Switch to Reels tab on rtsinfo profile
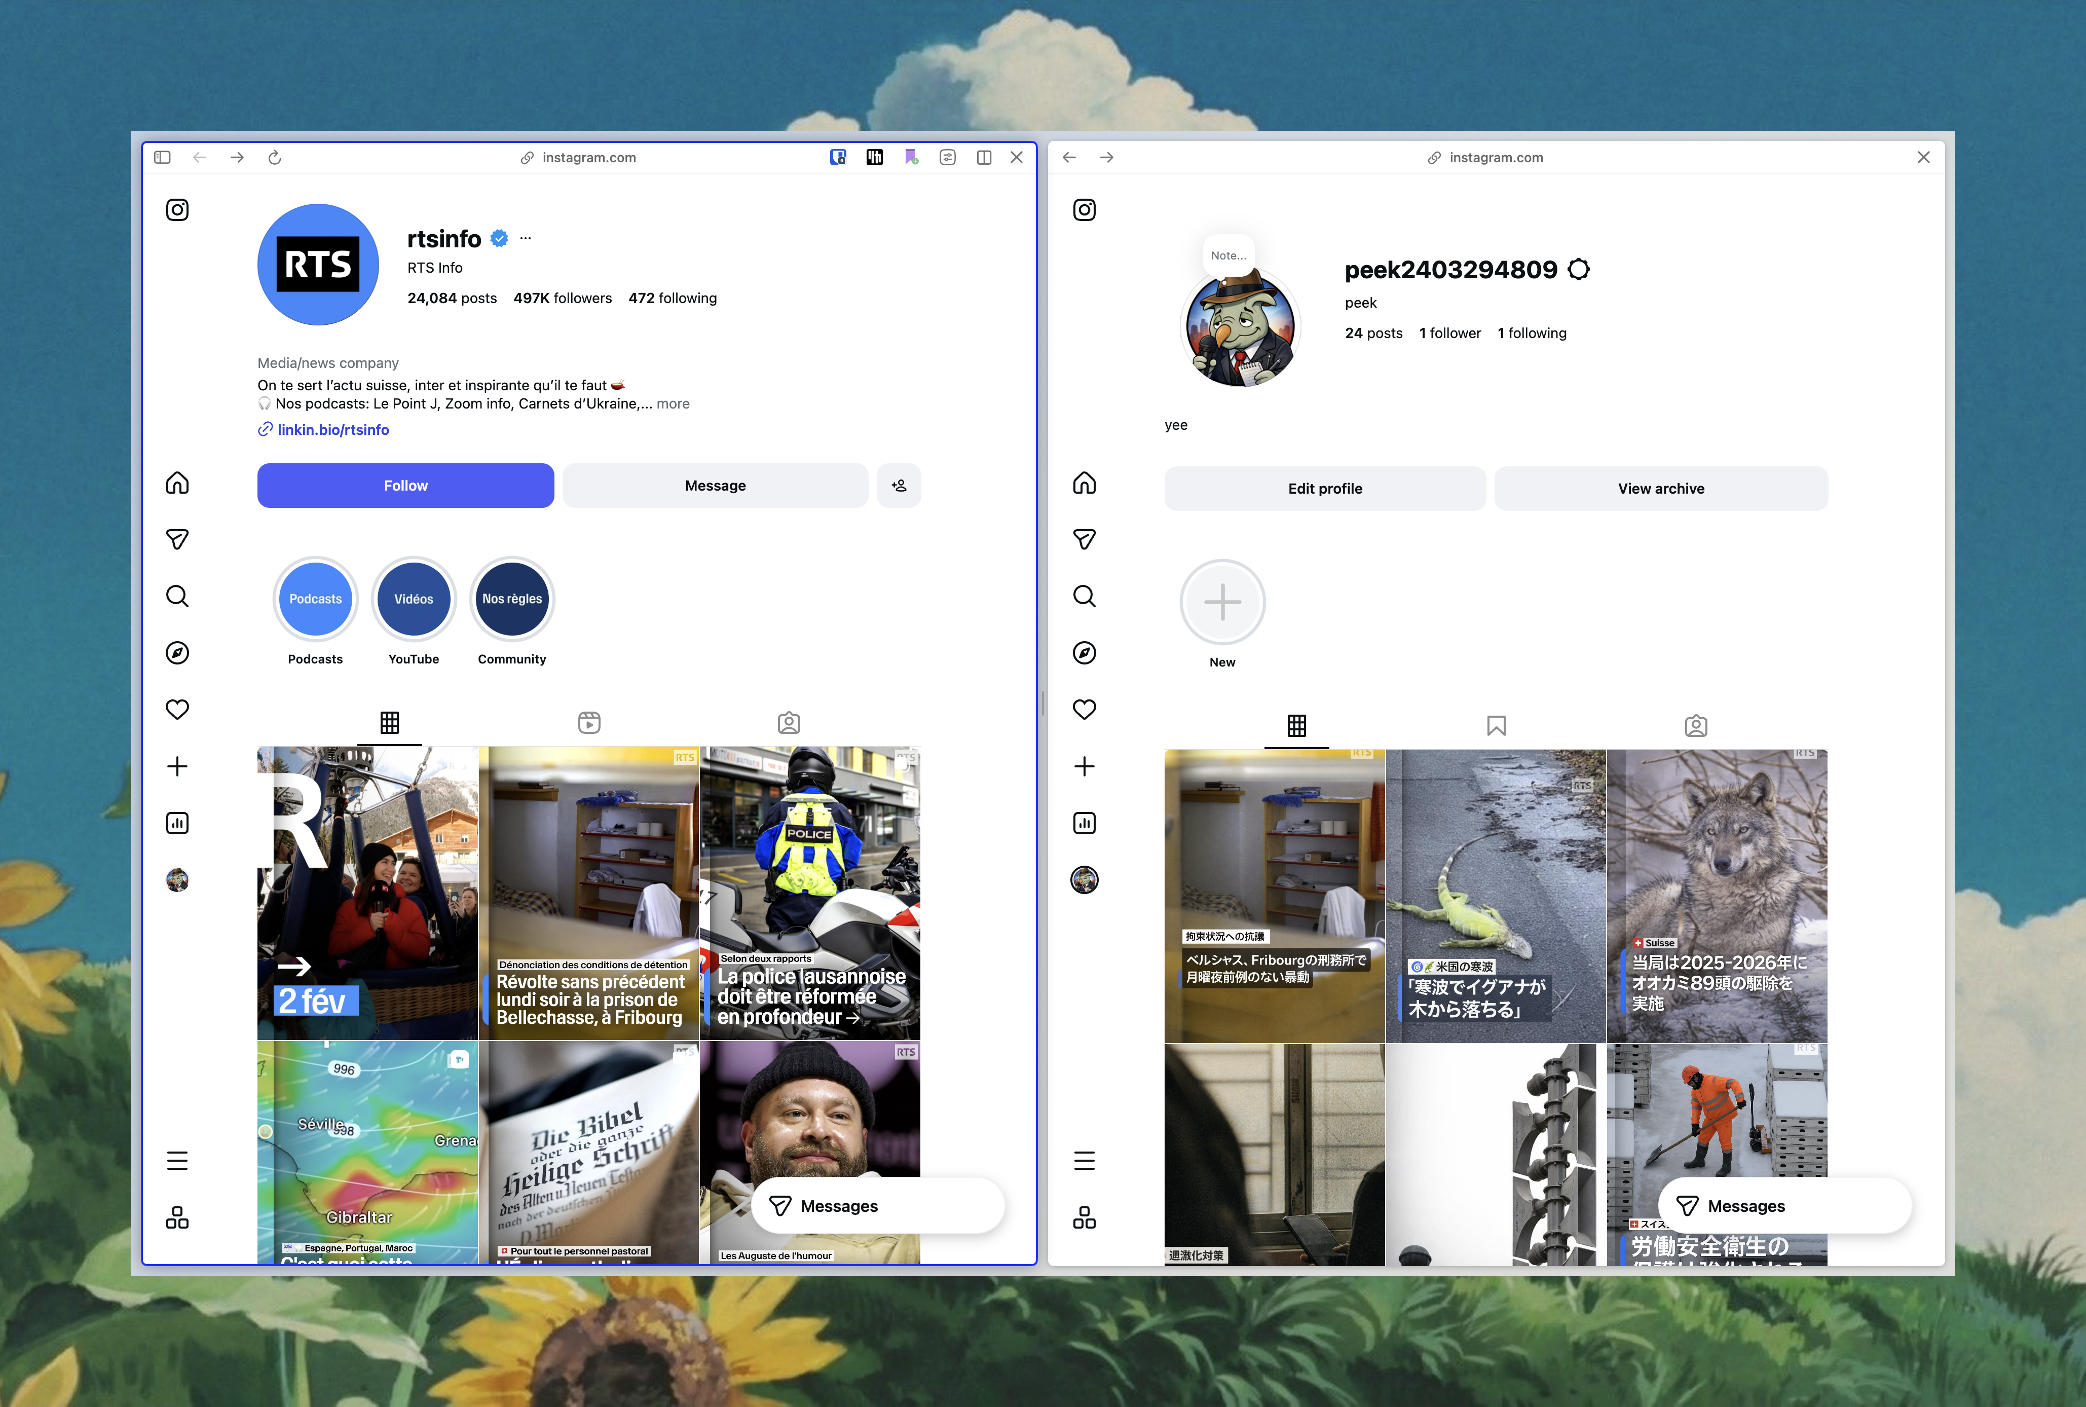This screenshot has height=1407, width=2086. pyautogui.click(x=588, y=722)
